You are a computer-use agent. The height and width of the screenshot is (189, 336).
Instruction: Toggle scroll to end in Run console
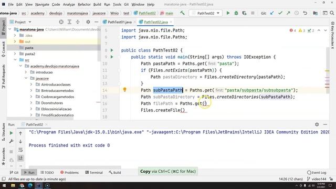point(20,158)
